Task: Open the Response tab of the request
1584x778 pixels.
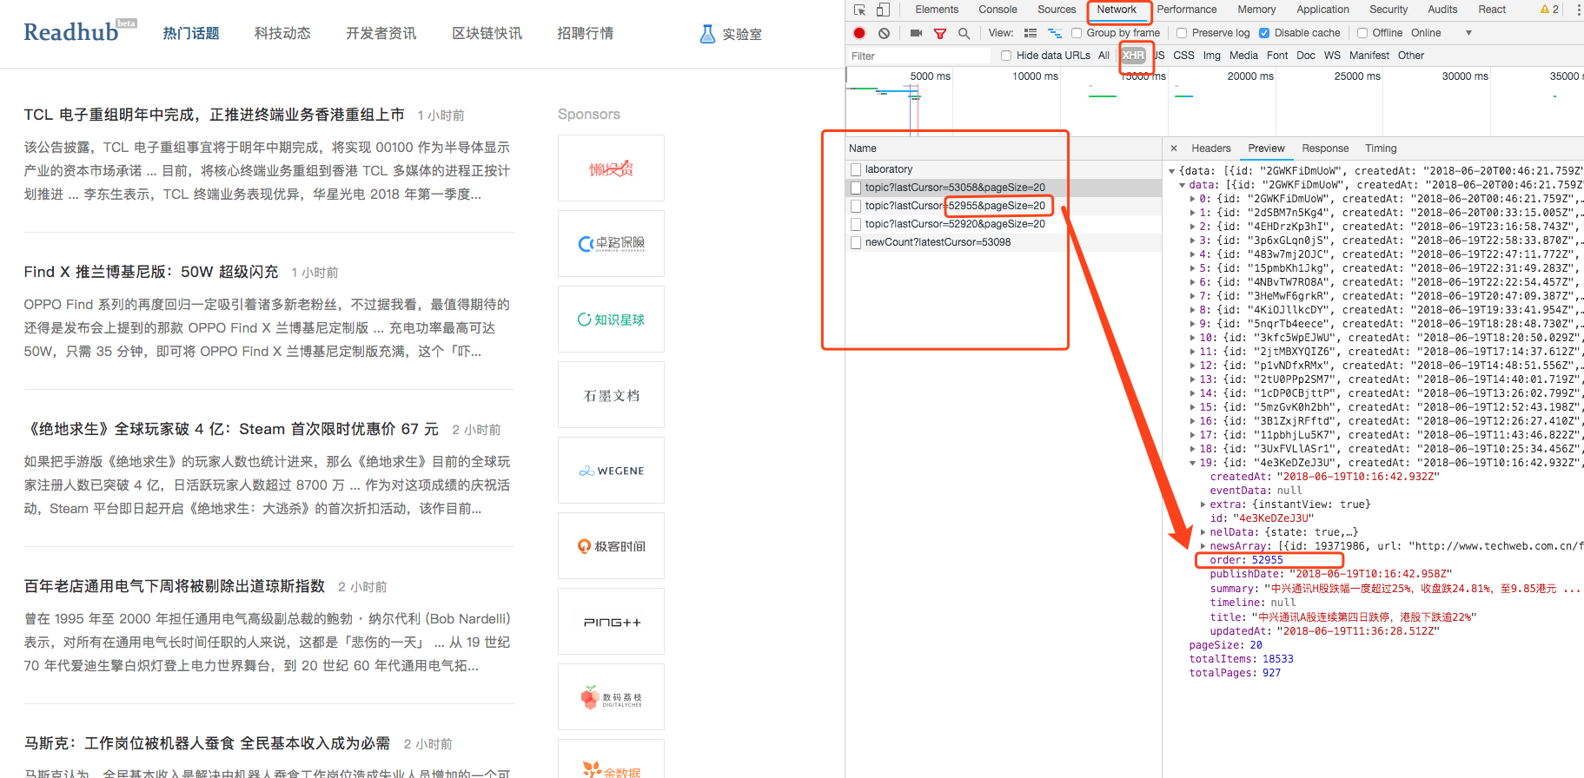Action: [x=1325, y=148]
